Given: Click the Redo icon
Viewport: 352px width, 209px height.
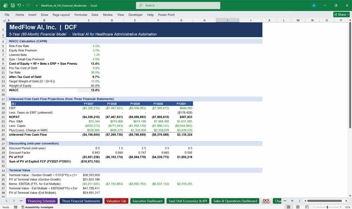Looking at the screenshot, I should 28,5.
